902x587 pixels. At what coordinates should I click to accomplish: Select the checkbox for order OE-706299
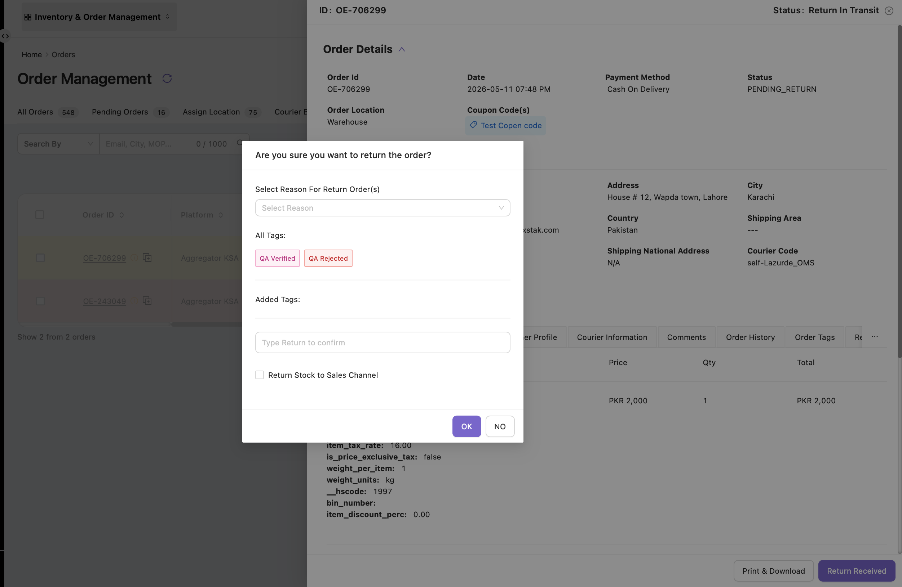click(x=40, y=258)
